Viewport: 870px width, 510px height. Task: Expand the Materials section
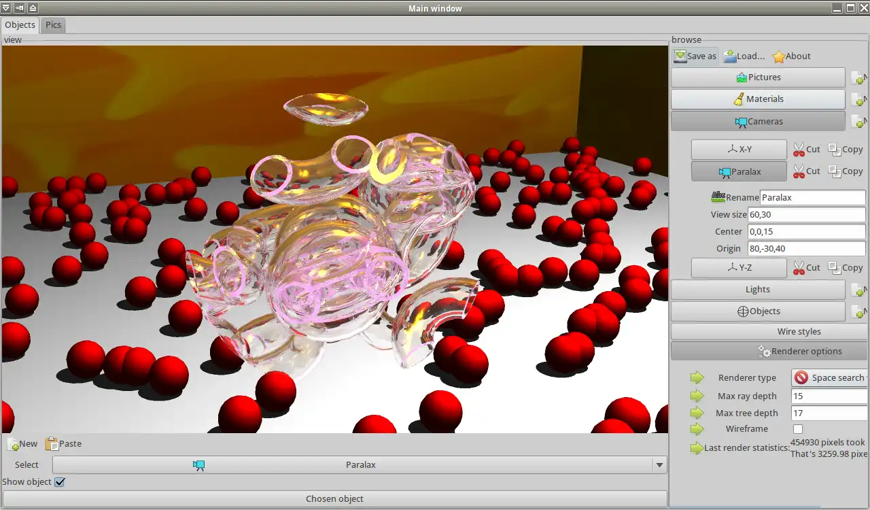758,99
